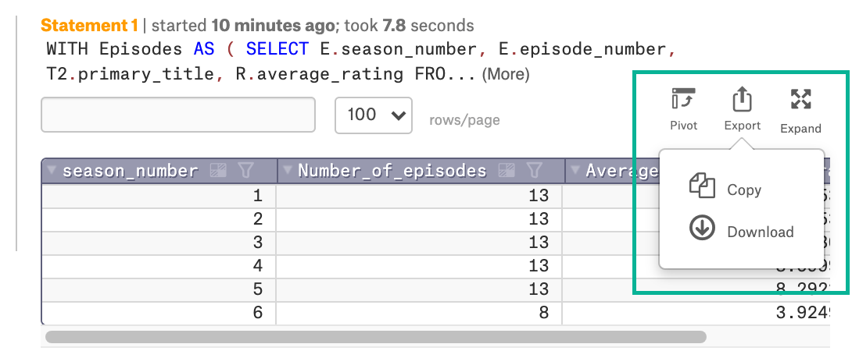Select the season 6 row cell
Image resolution: width=852 pixels, height=351 pixels.
(159, 313)
